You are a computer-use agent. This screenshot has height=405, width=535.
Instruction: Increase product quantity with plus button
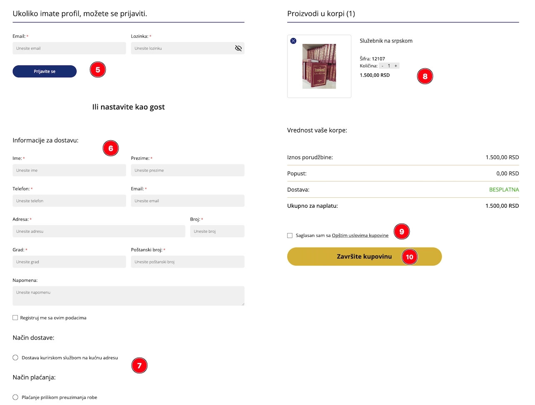coord(396,66)
